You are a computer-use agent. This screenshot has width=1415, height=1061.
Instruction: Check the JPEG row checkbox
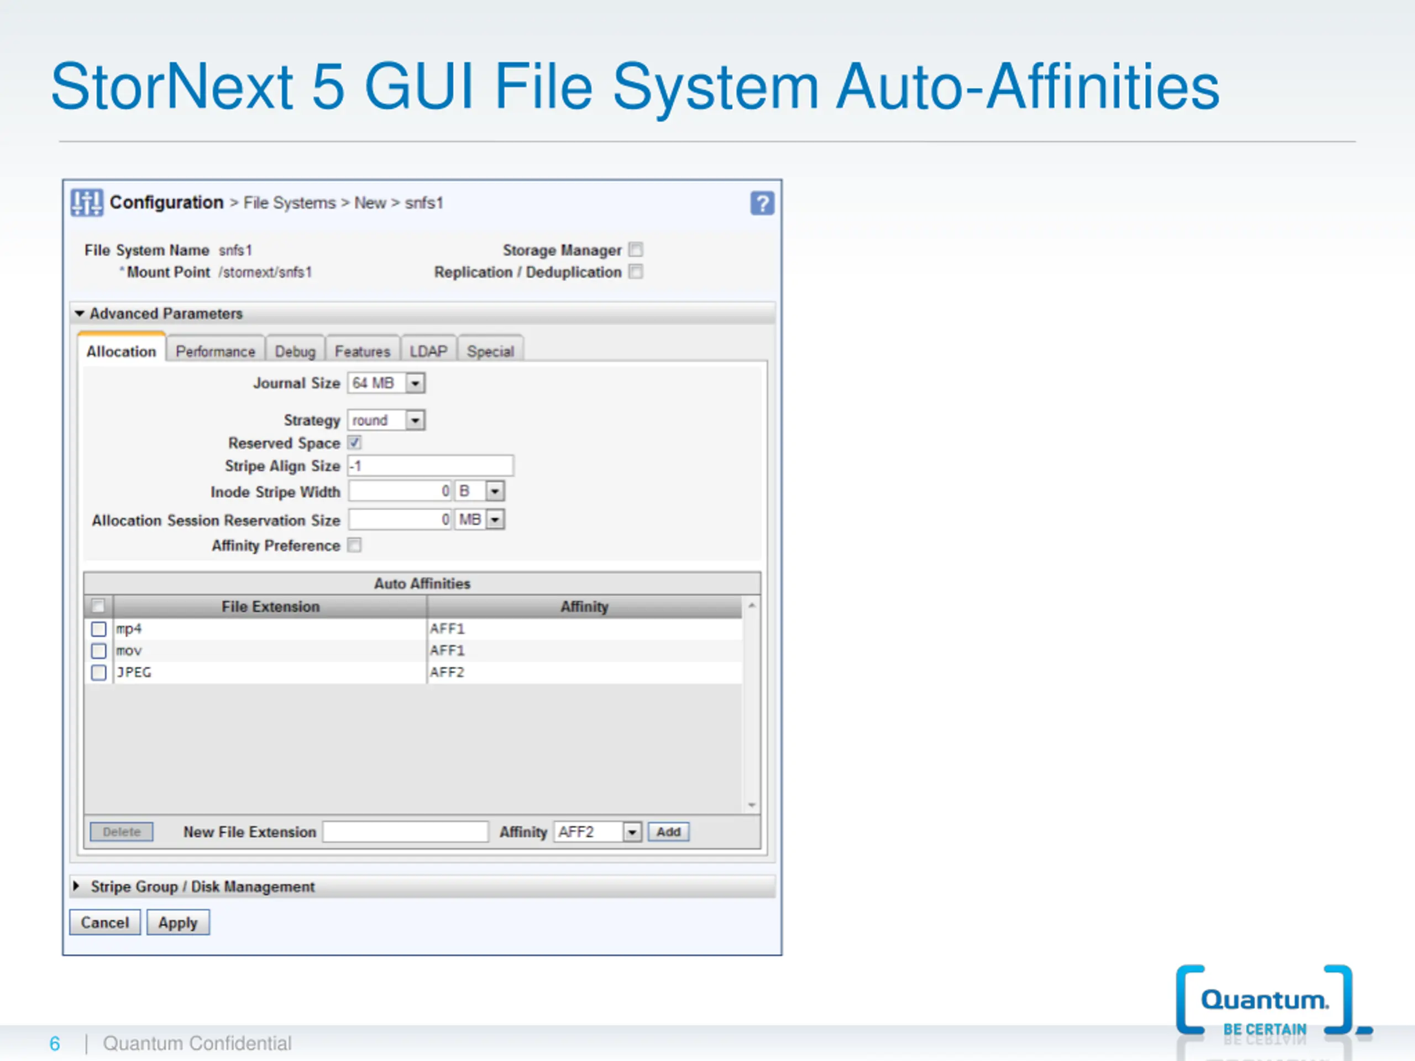click(98, 672)
